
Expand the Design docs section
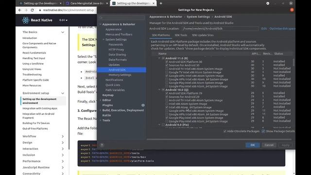(x=63, y=142)
